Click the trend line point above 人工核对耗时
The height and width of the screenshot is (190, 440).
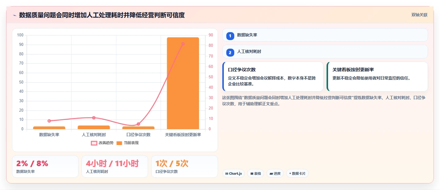coord(94,118)
